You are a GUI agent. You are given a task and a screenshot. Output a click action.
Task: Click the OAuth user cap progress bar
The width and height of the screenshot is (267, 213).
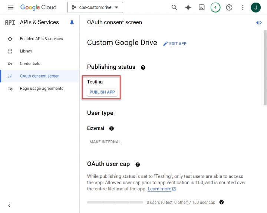pos(115,202)
